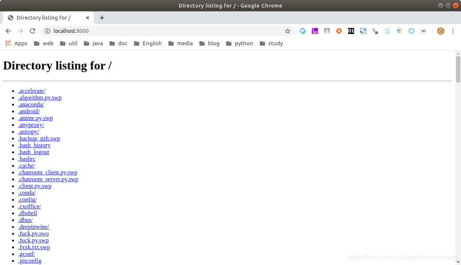Open the .dbus/ directory link

click(25, 220)
